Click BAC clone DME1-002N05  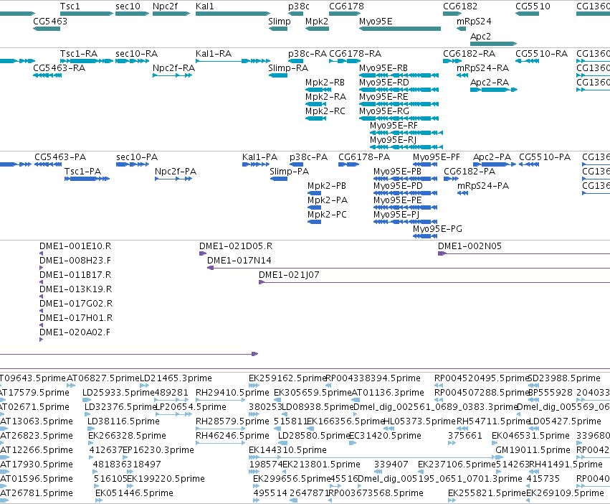tap(470, 246)
